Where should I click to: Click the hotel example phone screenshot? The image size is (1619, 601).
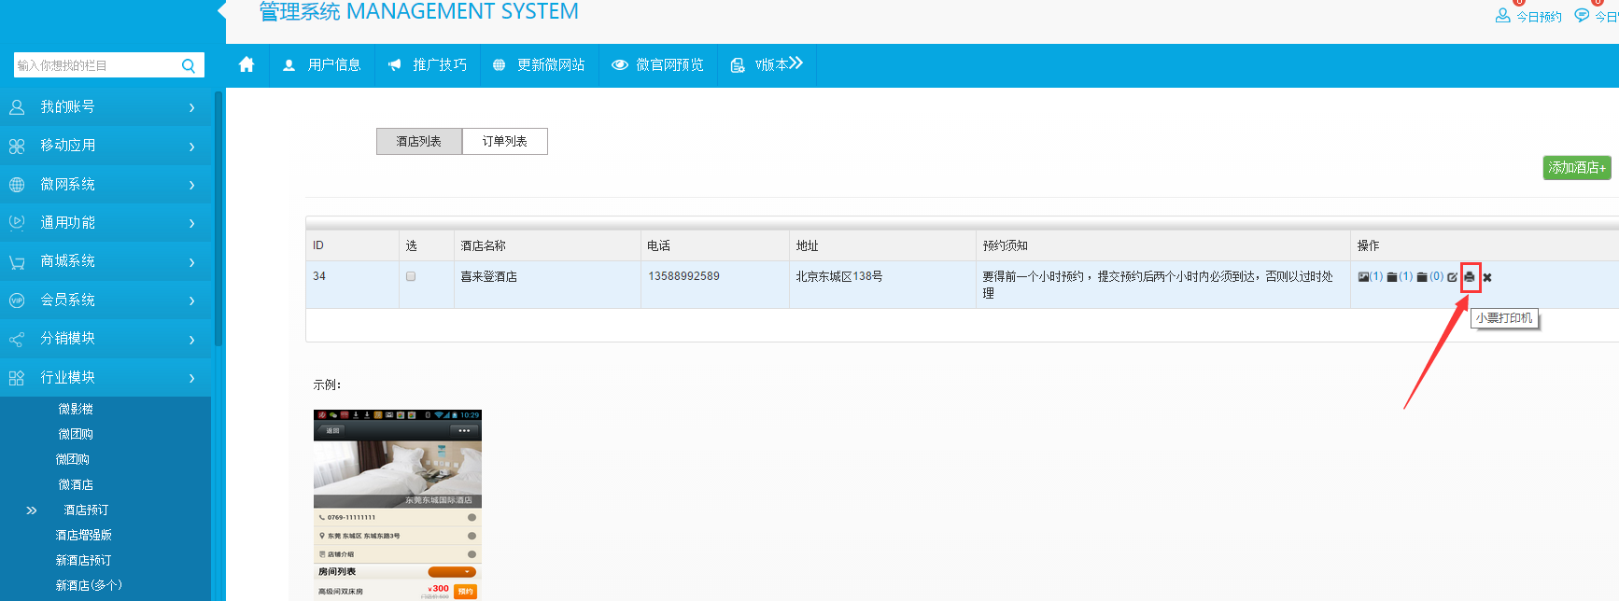[398, 504]
